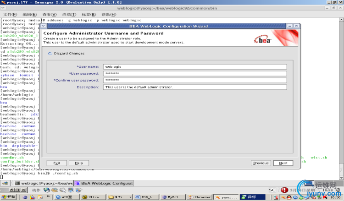Screen dimensions: 344x201
Task: Expand quick launch overflow chevron
Action: (x=48, y=196)
